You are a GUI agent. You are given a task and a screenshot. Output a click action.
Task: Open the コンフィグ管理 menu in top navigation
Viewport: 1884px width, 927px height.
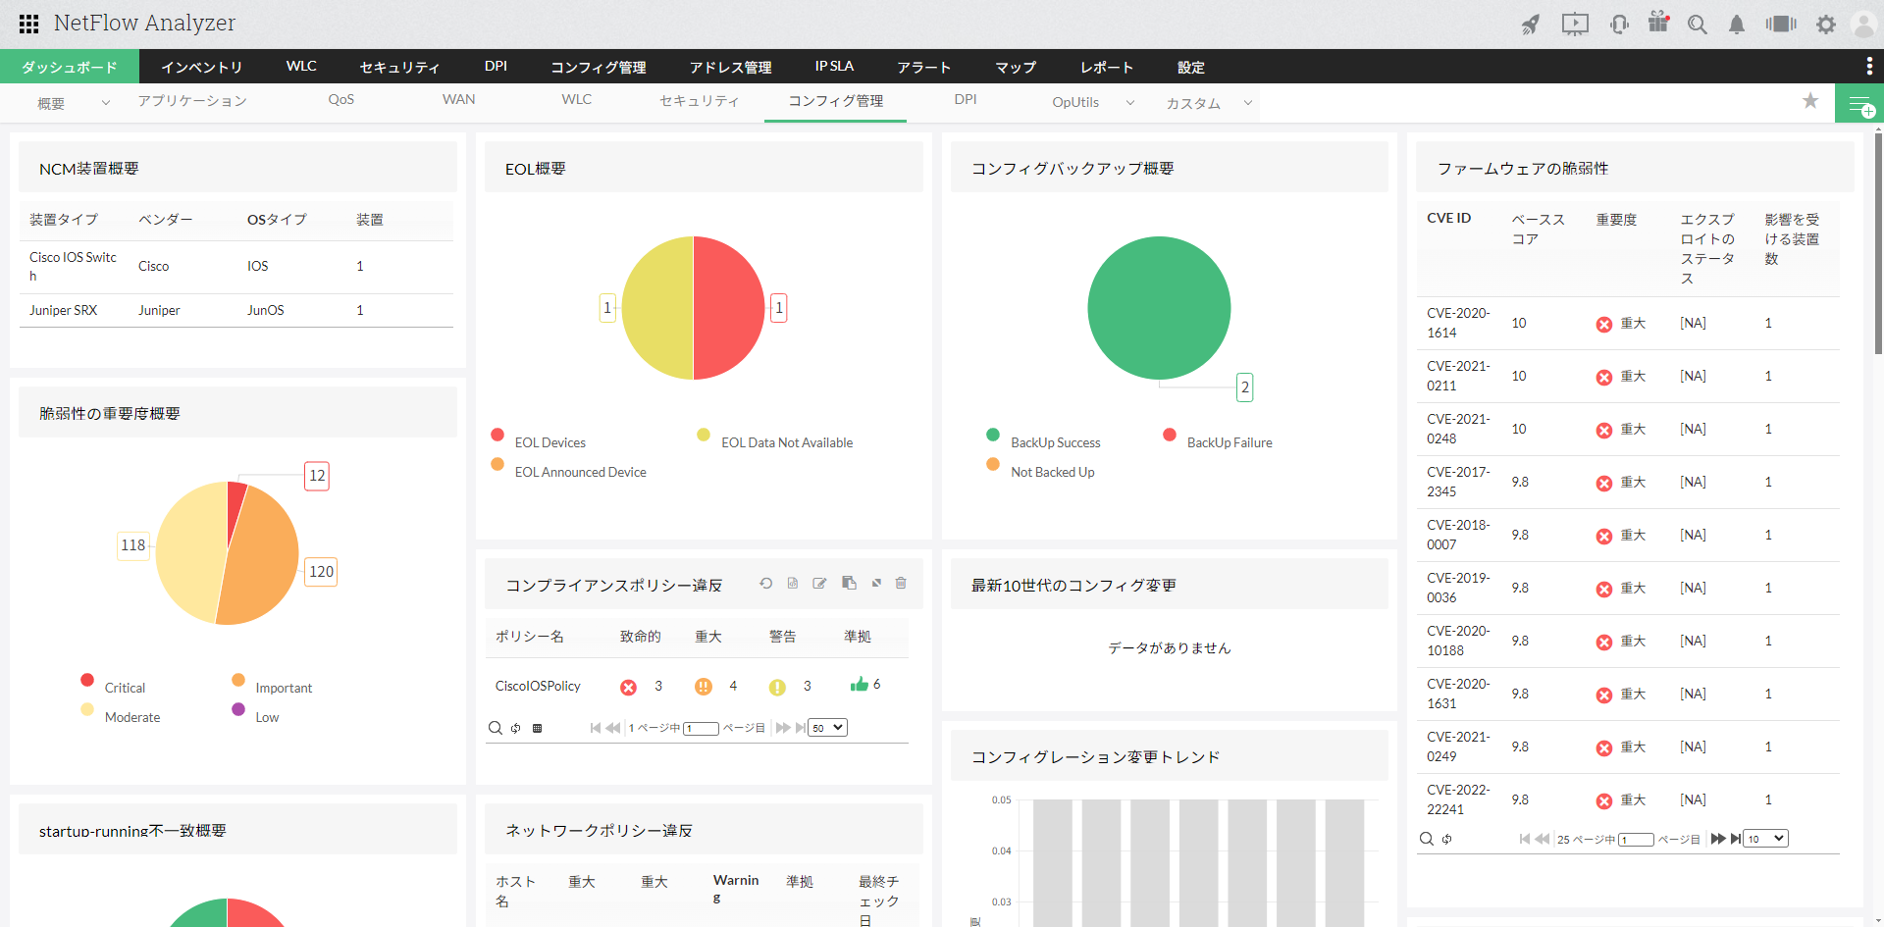tap(599, 66)
